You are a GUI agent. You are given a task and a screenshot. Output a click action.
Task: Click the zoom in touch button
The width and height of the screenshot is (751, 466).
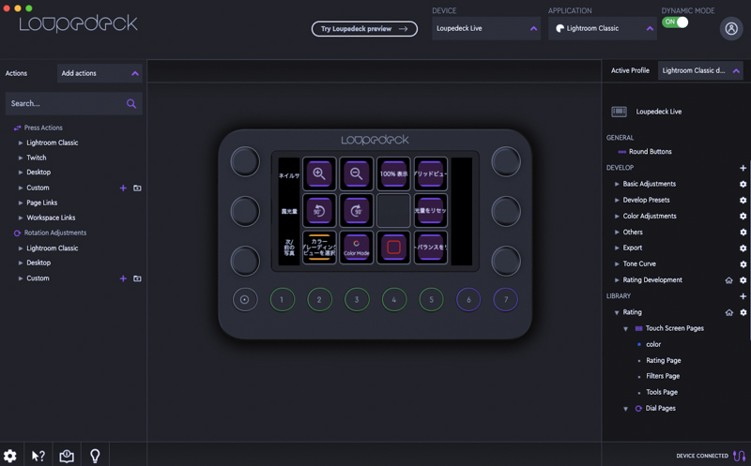coord(319,173)
